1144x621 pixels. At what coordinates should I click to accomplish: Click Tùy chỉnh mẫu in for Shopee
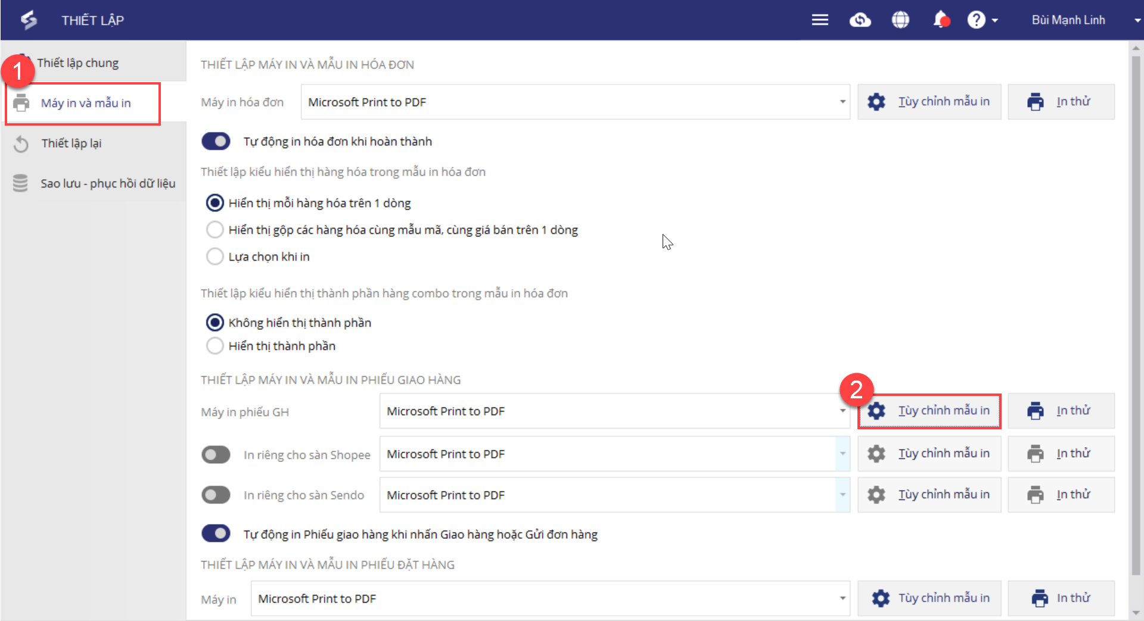point(929,454)
